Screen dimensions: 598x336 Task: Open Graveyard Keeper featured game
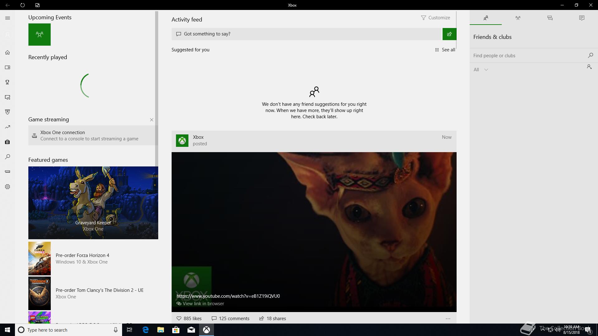pyautogui.click(x=93, y=203)
